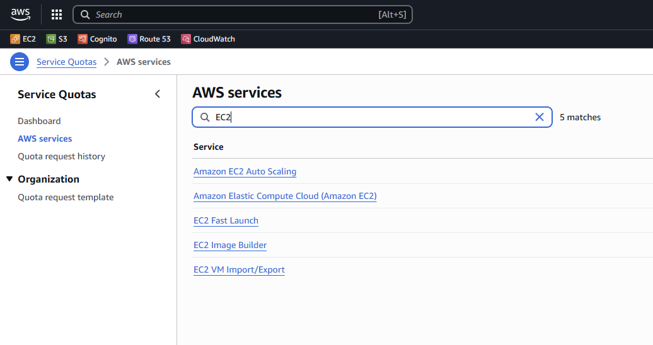Open S3 shortcut in favorites bar
653x345 pixels.
tap(57, 39)
